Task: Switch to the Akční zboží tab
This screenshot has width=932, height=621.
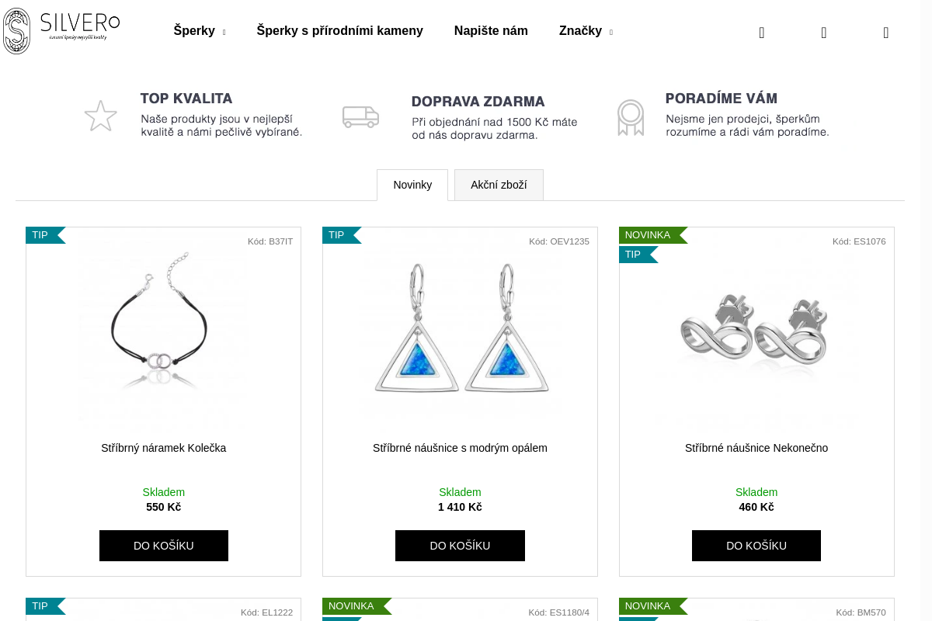Action: pyautogui.click(x=499, y=185)
